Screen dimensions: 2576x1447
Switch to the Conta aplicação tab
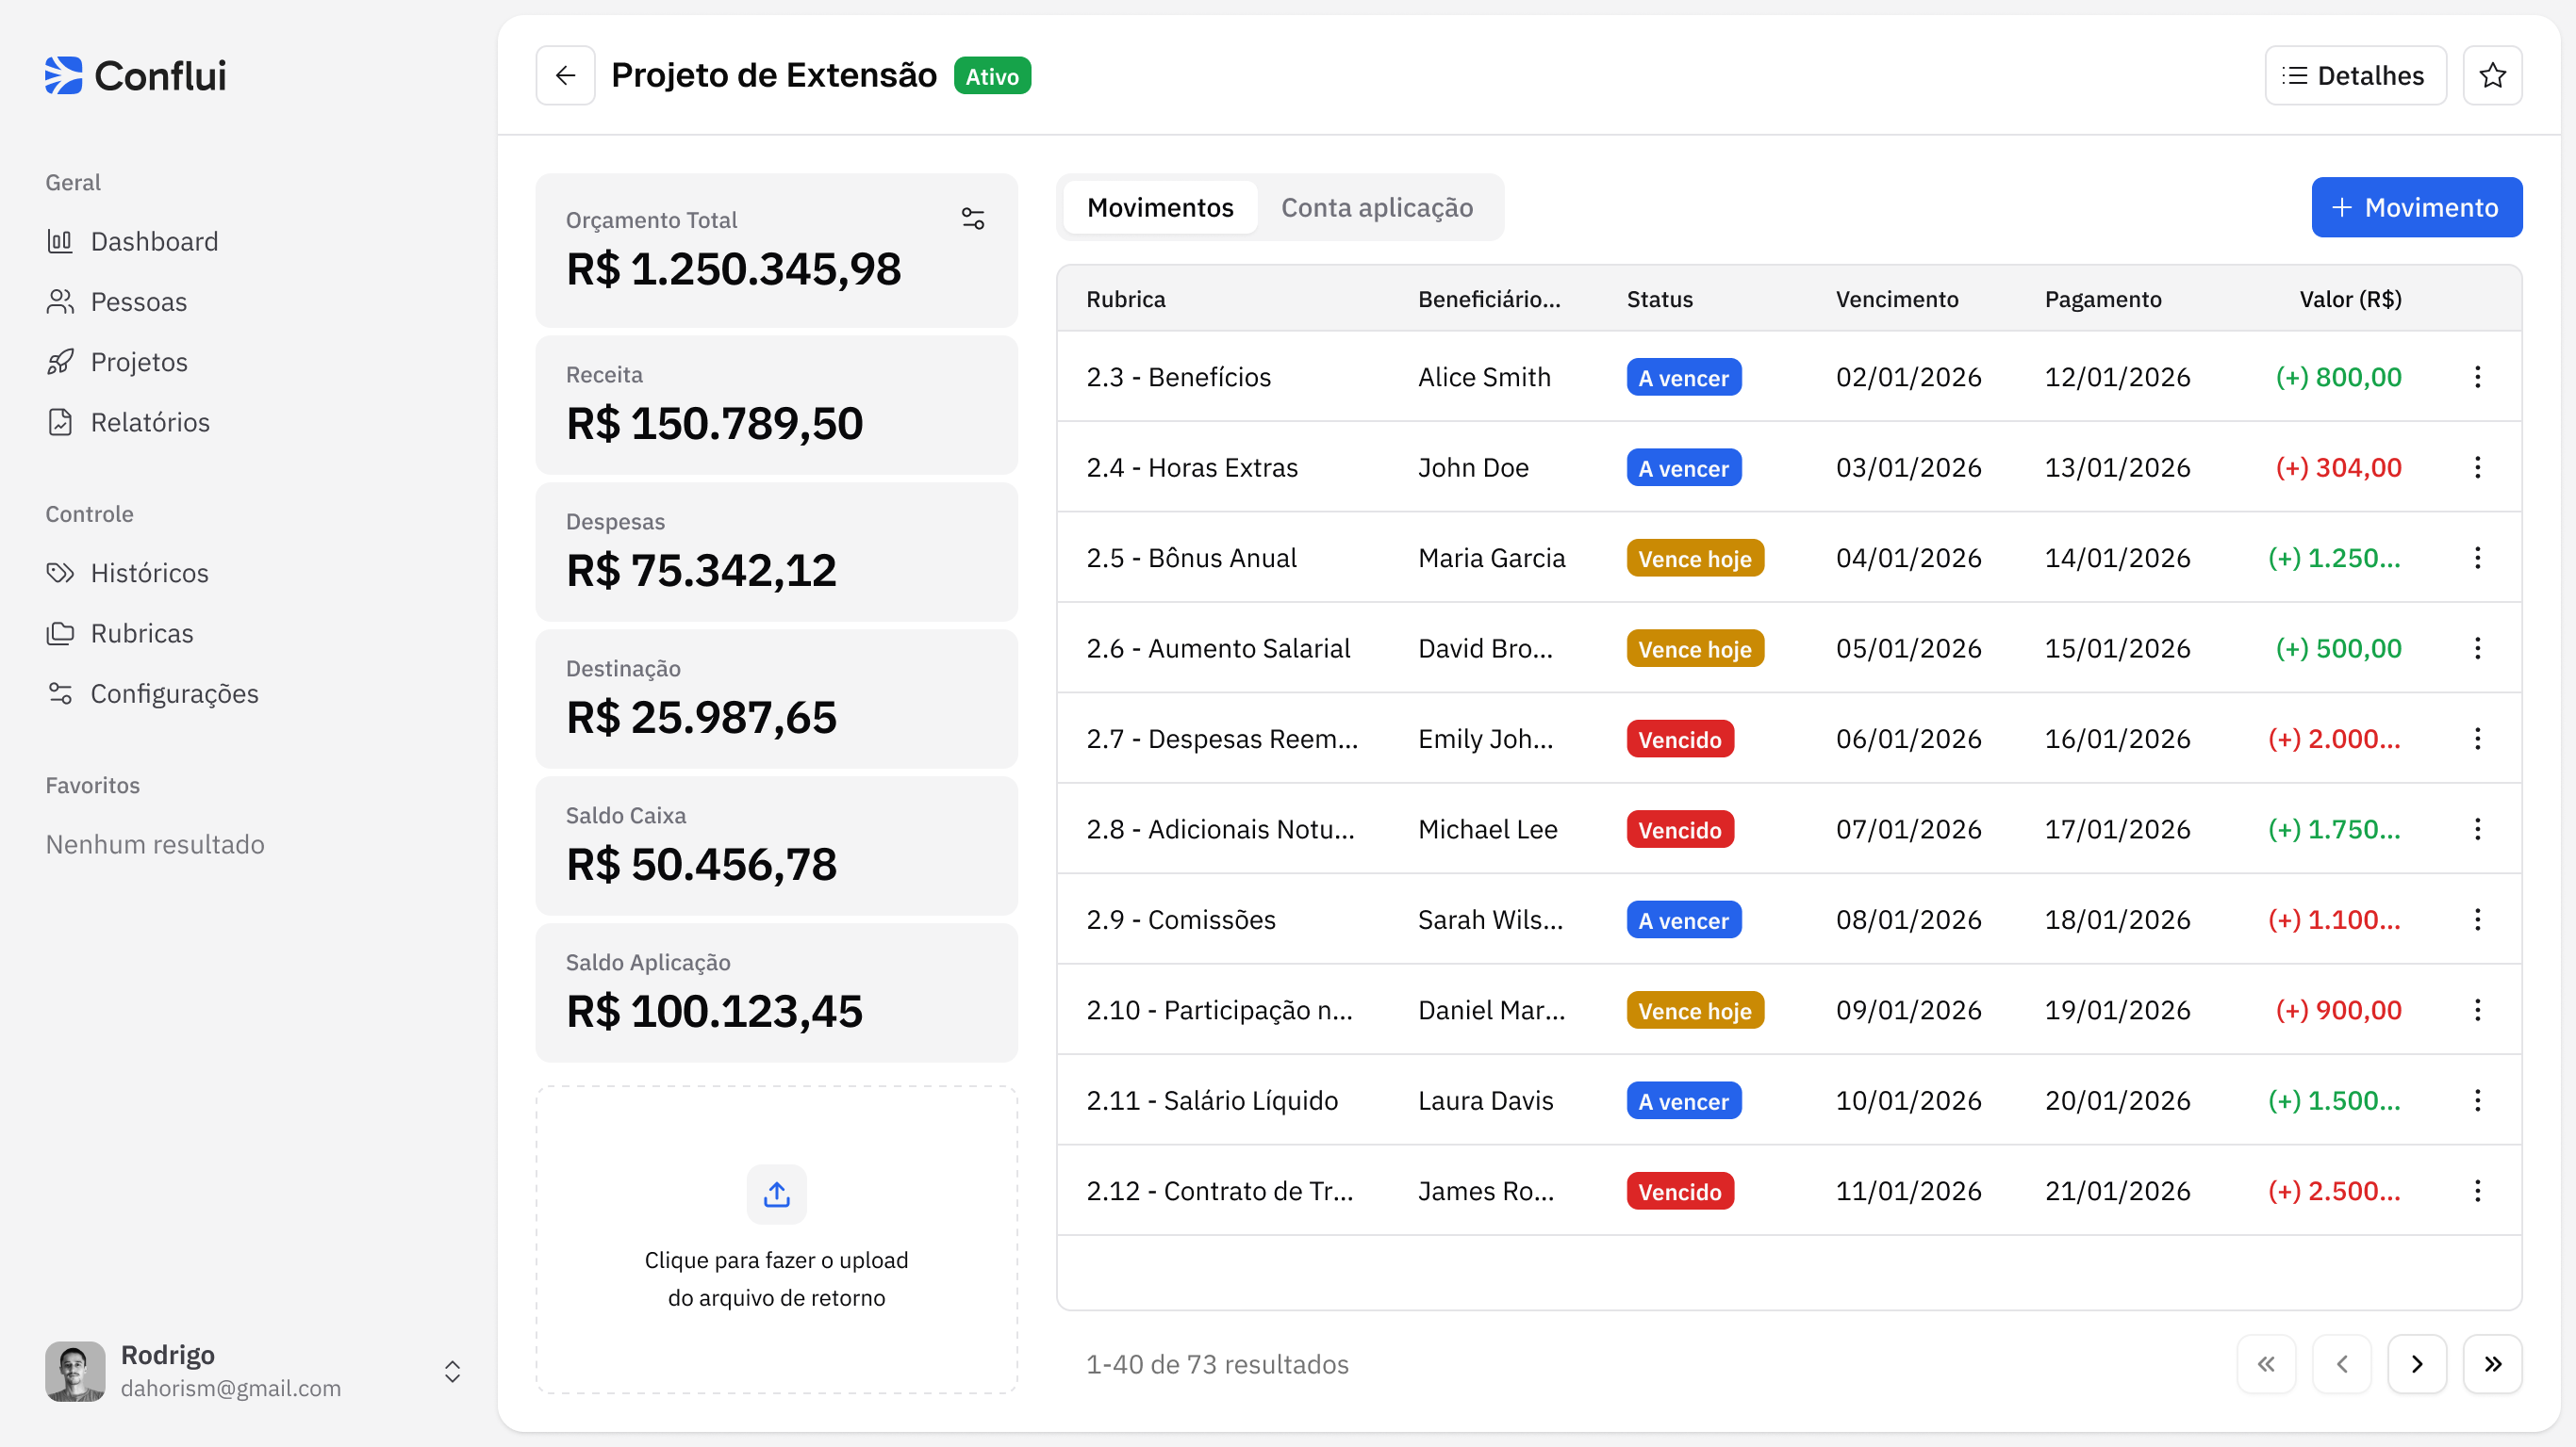click(x=1377, y=207)
